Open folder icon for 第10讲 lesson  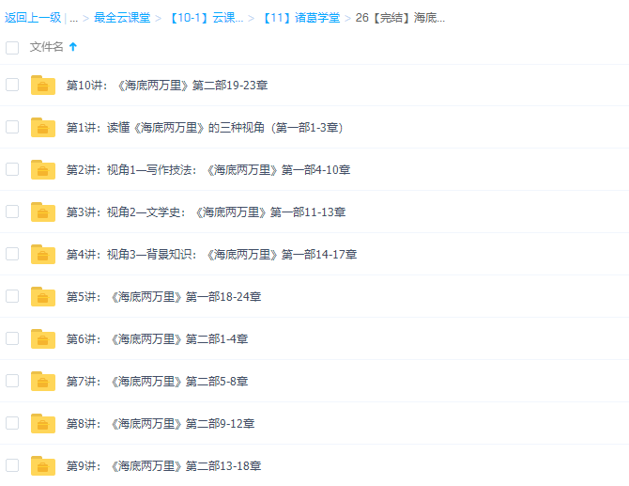[43, 86]
